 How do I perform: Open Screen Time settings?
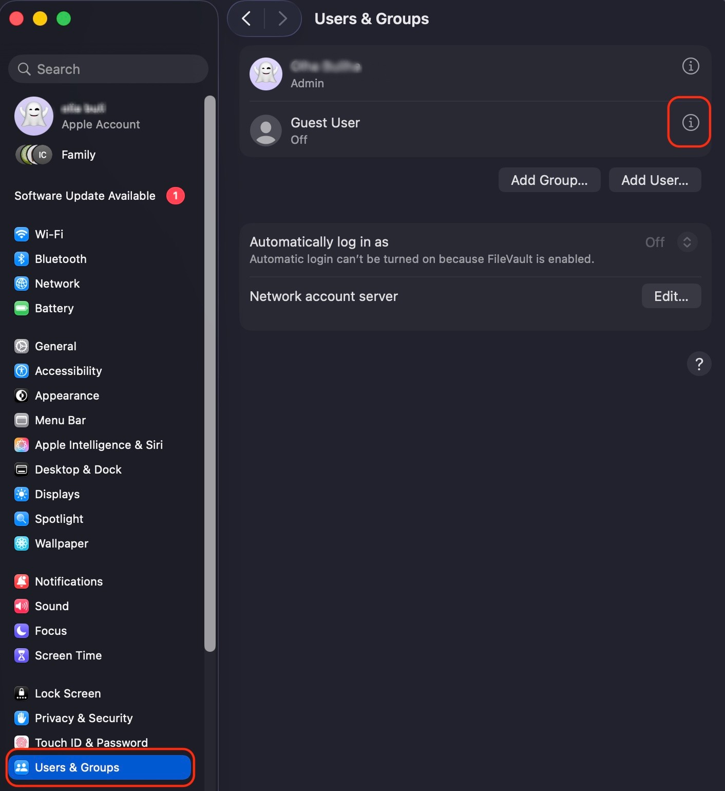[x=68, y=655]
